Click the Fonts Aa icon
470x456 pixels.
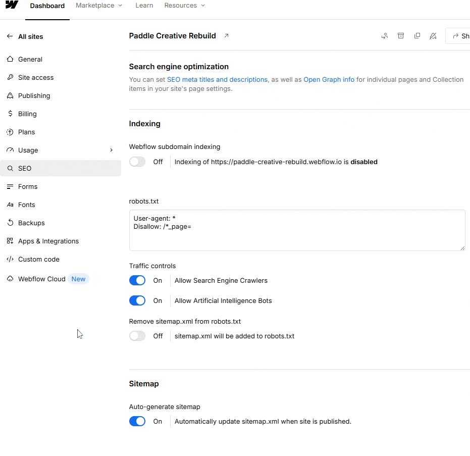(10, 205)
